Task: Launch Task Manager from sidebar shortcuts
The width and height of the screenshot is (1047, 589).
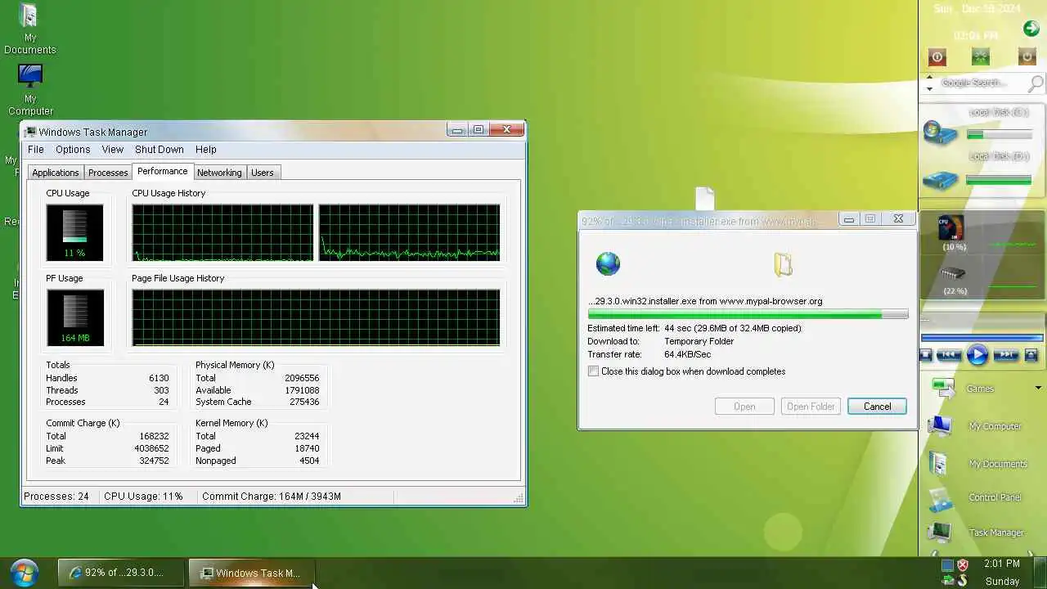Action: coord(940,532)
